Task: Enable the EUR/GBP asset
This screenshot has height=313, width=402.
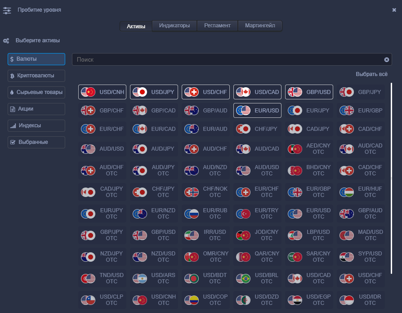Action: (361, 111)
